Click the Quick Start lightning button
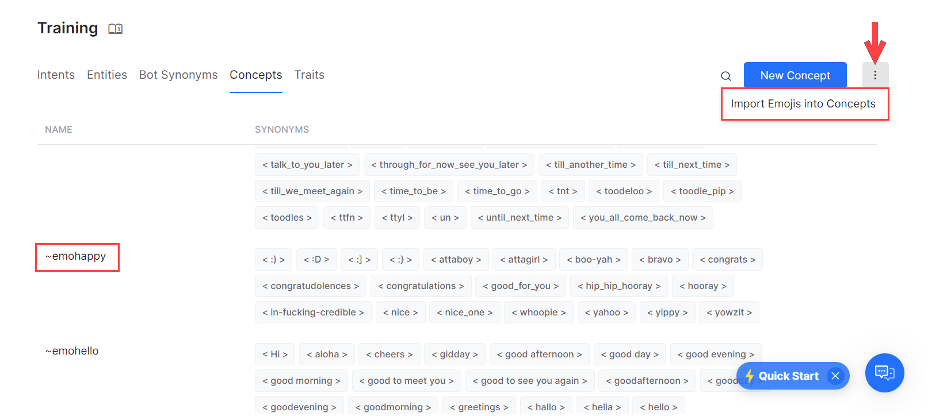This screenshot has height=416, width=928. click(782, 376)
